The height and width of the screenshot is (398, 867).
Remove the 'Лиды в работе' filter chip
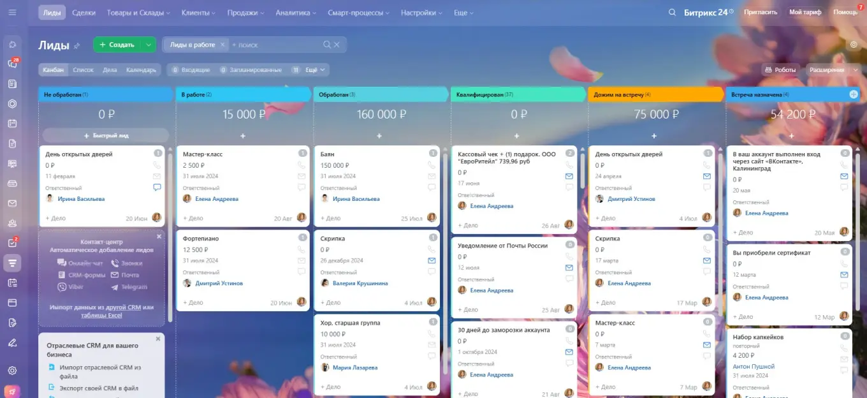point(222,45)
